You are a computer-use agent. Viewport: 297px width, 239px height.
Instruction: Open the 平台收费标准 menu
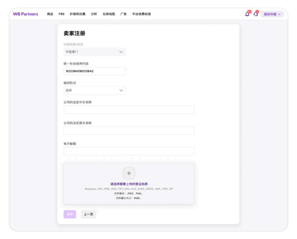click(141, 14)
